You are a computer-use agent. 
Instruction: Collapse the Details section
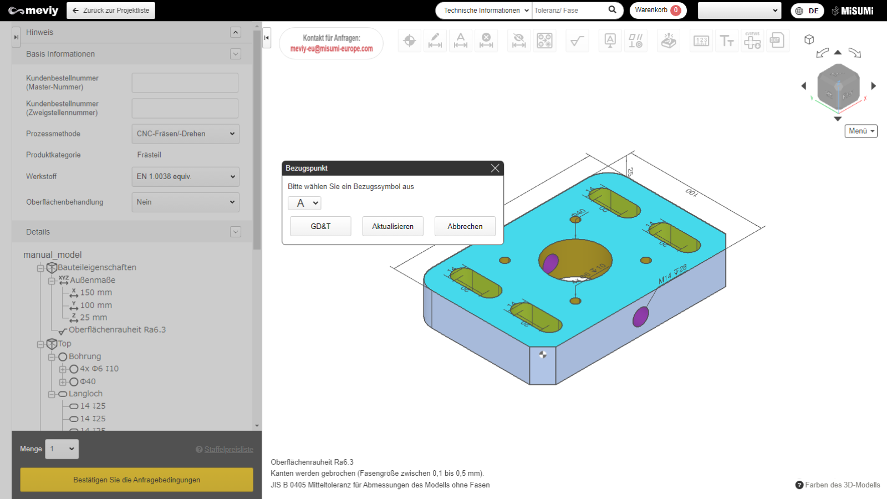coord(236,232)
